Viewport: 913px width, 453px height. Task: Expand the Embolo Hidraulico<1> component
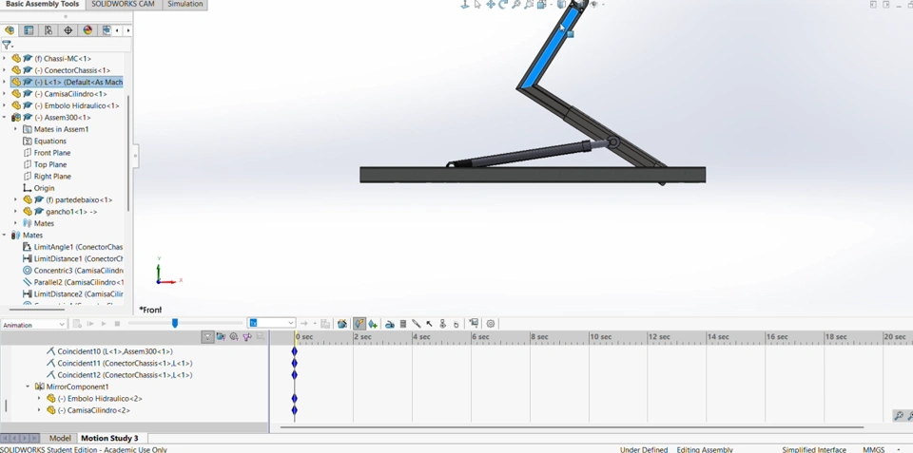click(5, 105)
